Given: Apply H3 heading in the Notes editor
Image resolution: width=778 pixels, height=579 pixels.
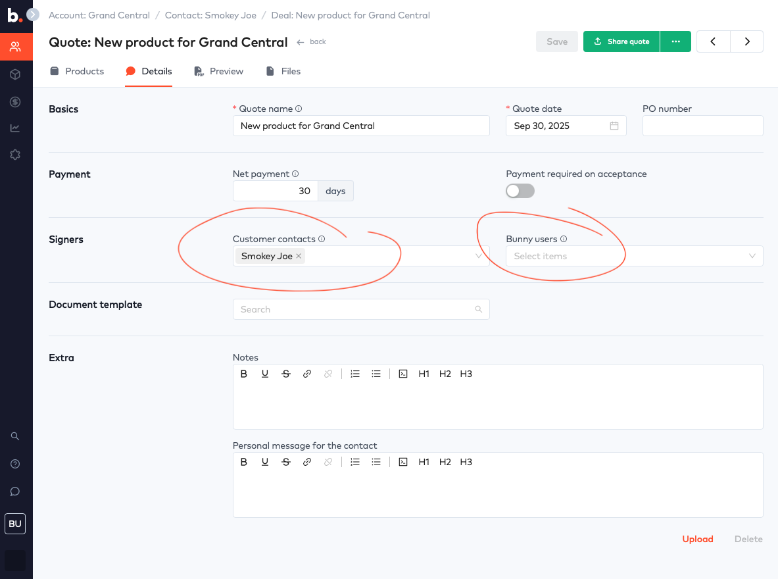Looking at the screenshot, I should [466, 374].
